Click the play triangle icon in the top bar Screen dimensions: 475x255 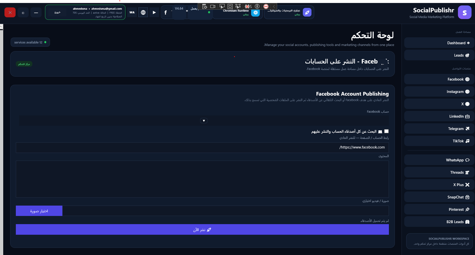tap(154, 12)
